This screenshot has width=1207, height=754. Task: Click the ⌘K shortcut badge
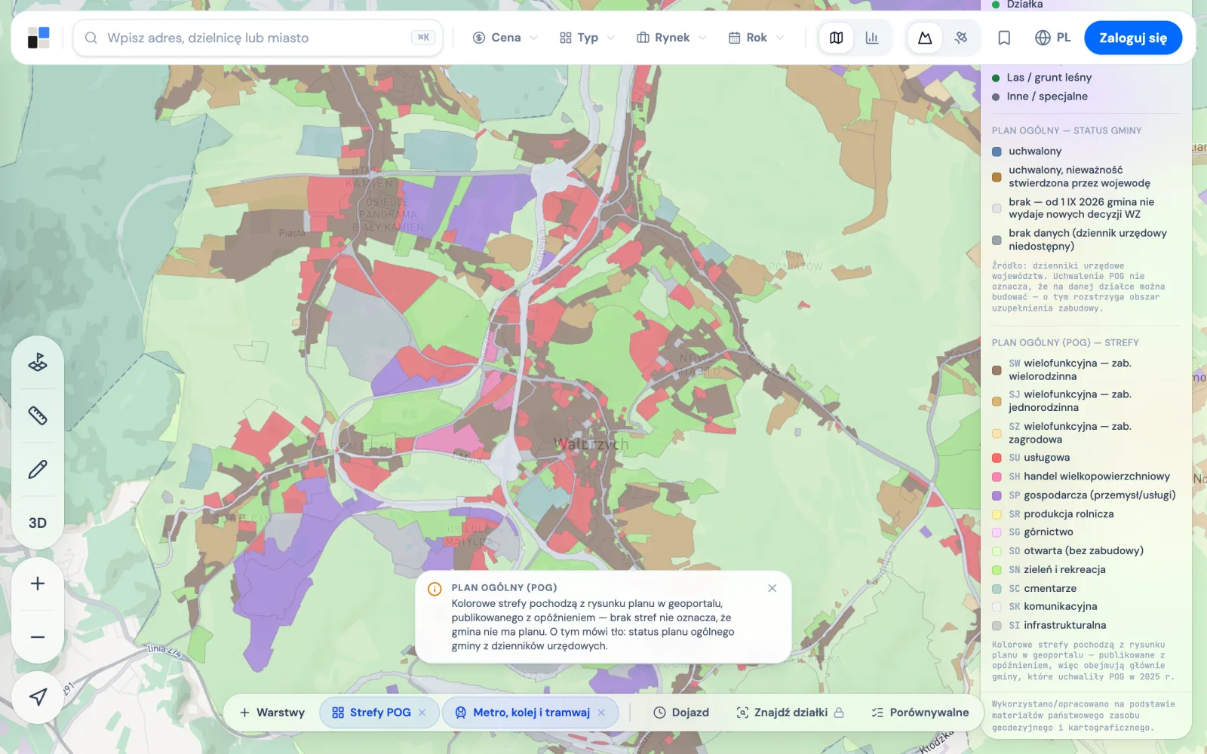pos(423,37)
